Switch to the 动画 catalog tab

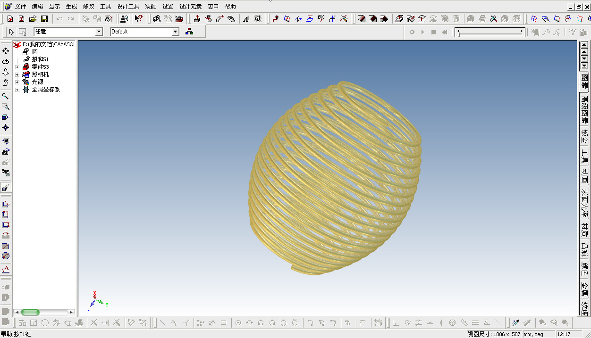coord(585,176)
